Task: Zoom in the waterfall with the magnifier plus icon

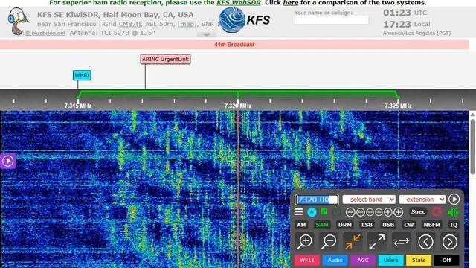Action: [x=305, y=242]
